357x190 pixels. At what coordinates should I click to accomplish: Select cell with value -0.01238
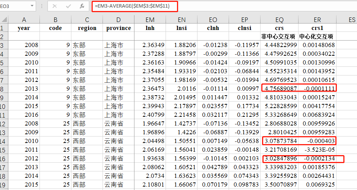(213, 45)
